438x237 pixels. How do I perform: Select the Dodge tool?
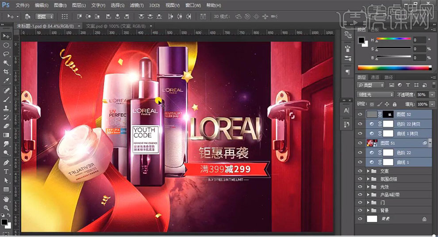click(6, 153)
